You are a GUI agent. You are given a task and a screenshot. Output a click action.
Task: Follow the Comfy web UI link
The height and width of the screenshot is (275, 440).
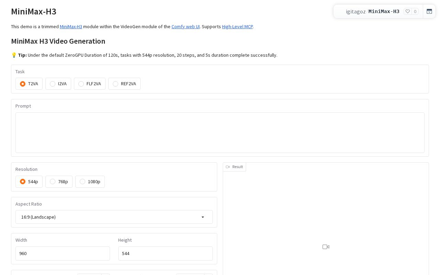coord(186,26)
